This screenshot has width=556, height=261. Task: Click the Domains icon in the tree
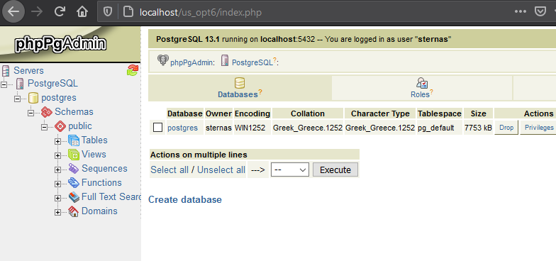(74, 211)
